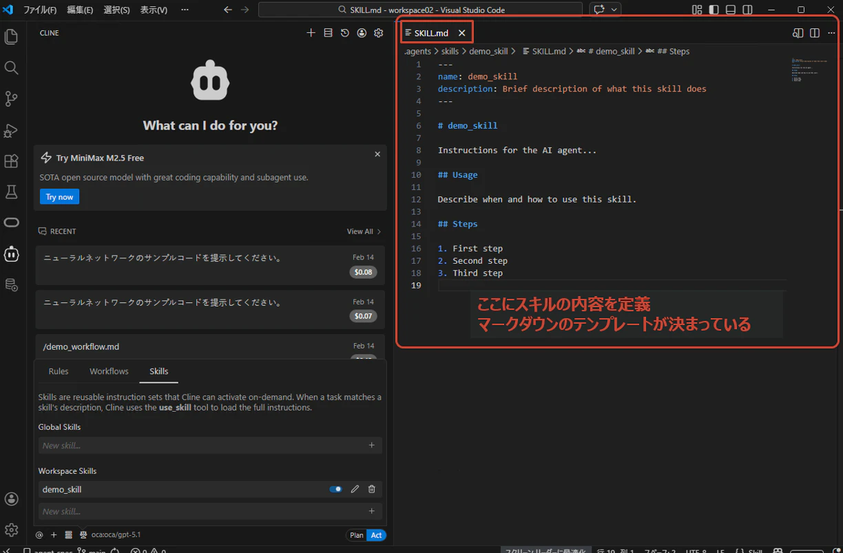Open the Feb 14 task costing $0.08
The image size is (843, 553).
[x=210, y=265]
